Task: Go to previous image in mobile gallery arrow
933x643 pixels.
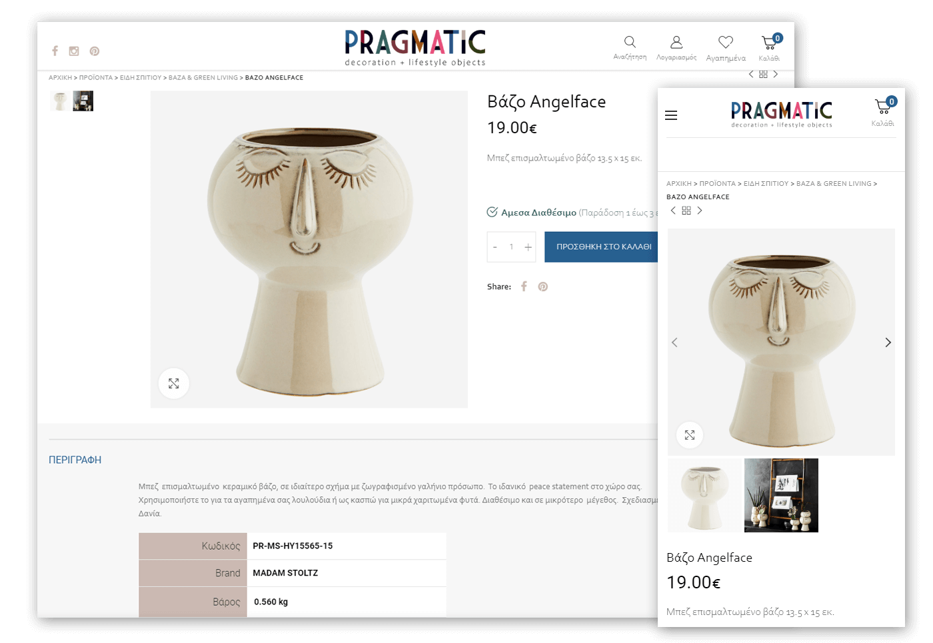Action: 674,342
